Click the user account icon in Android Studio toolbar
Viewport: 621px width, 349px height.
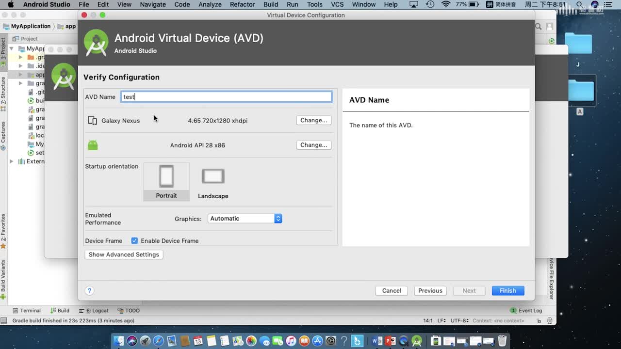pos(550,27)
